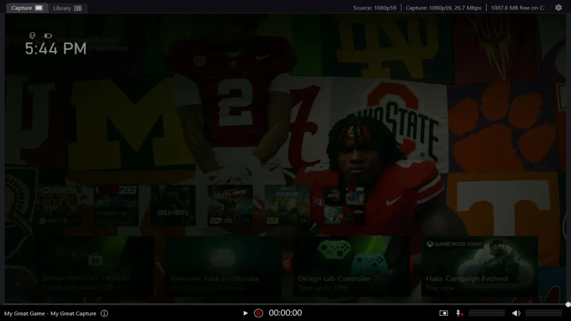Click the capture bitrate status text

pos(443,8)
